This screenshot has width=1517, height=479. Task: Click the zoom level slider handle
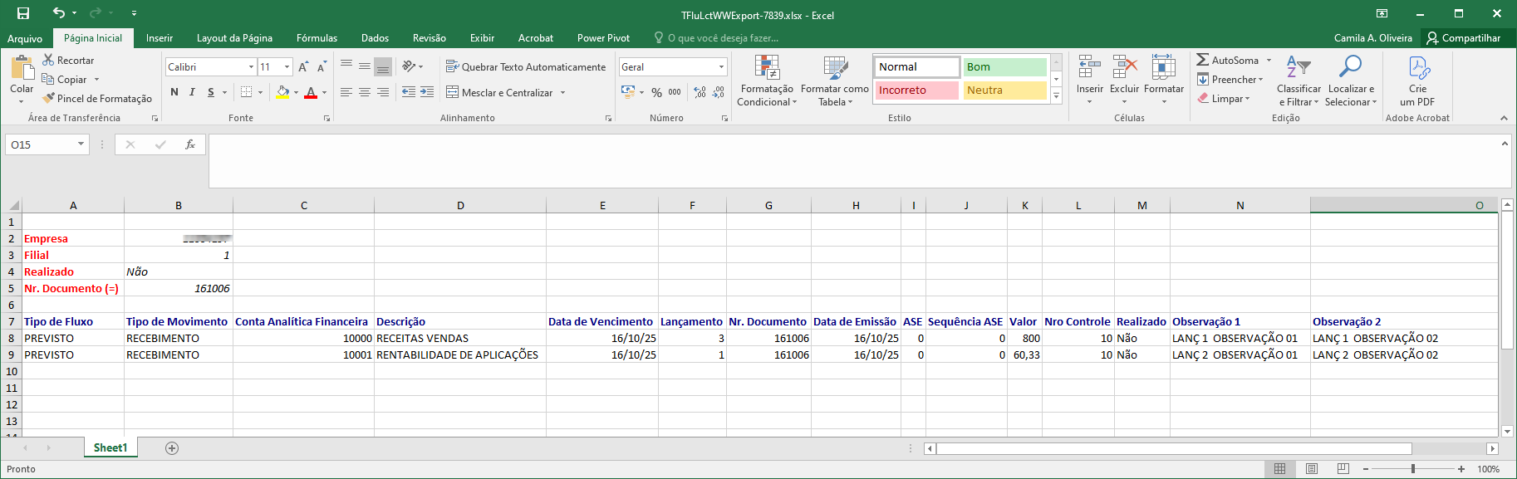1412,469
